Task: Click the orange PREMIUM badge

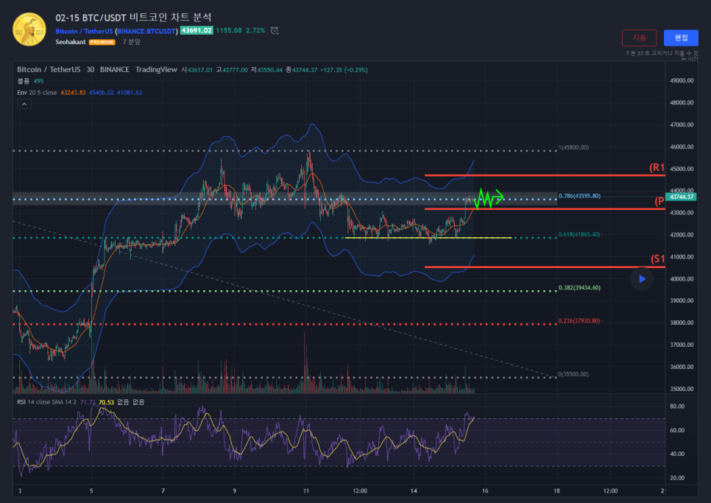Action: point(102,42)
